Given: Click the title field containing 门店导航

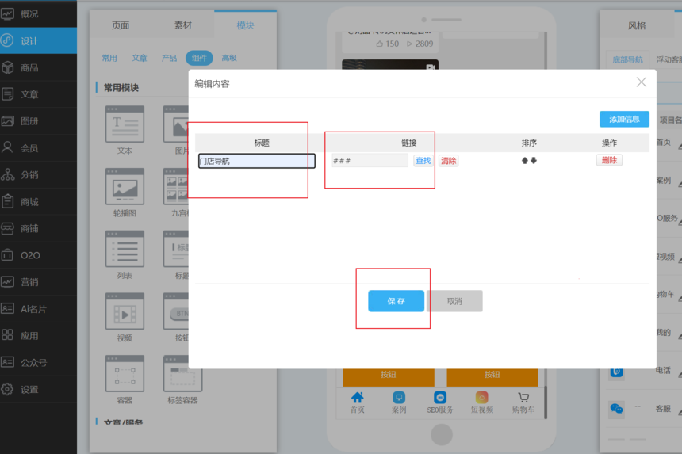Looking at the screenshot, I should tap(257, 161).
